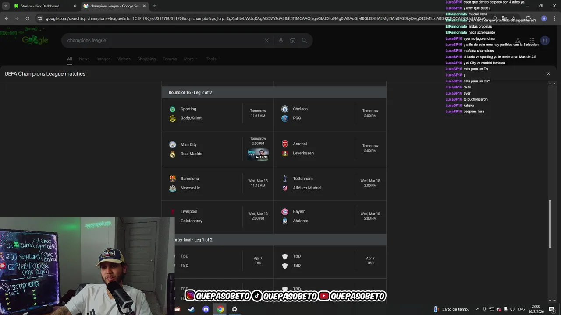Image resolution: width=561 pixels, height=315 pixels.
Task: Open the Tottenham vs Atlético Madrid match
Action: (x=330, y=184)
